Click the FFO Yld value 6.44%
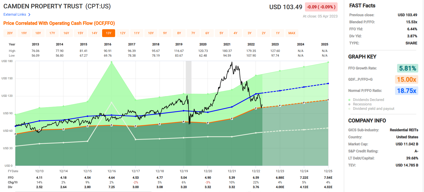The height and width of the screenshot is (192, 424). pyautogui.click(x=412, y=29)
